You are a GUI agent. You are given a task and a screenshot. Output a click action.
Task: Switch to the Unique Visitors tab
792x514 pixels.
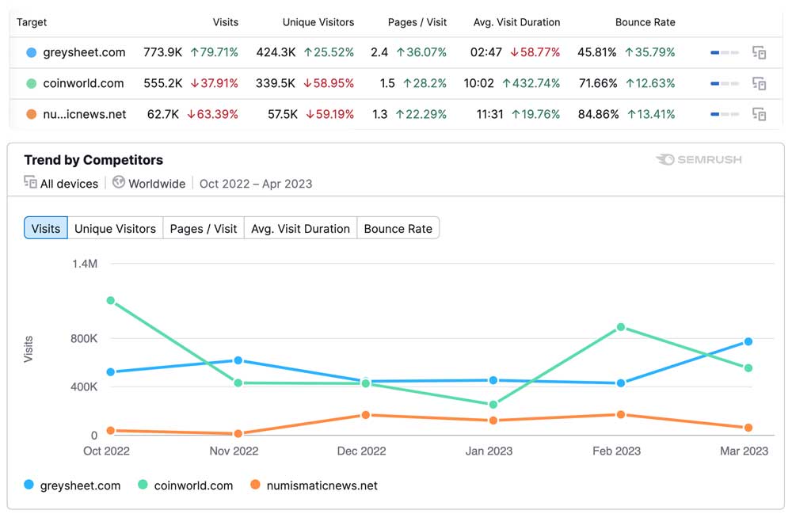[115, 228]
